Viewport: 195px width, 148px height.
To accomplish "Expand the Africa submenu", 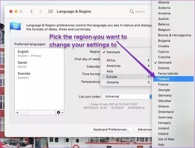I will point(127,60).
